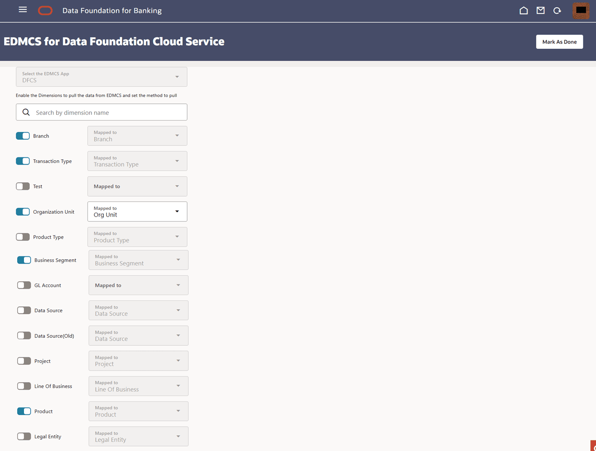This screenshot has width=596, height=451.
Task: Open Project Mapped to dropdown
Action: 138,361
